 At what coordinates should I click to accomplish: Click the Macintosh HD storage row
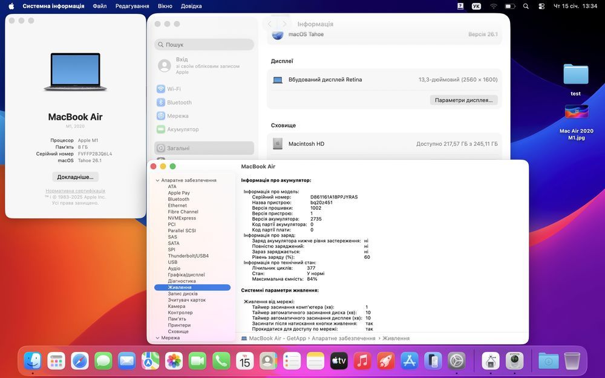(x=384, y=144)
